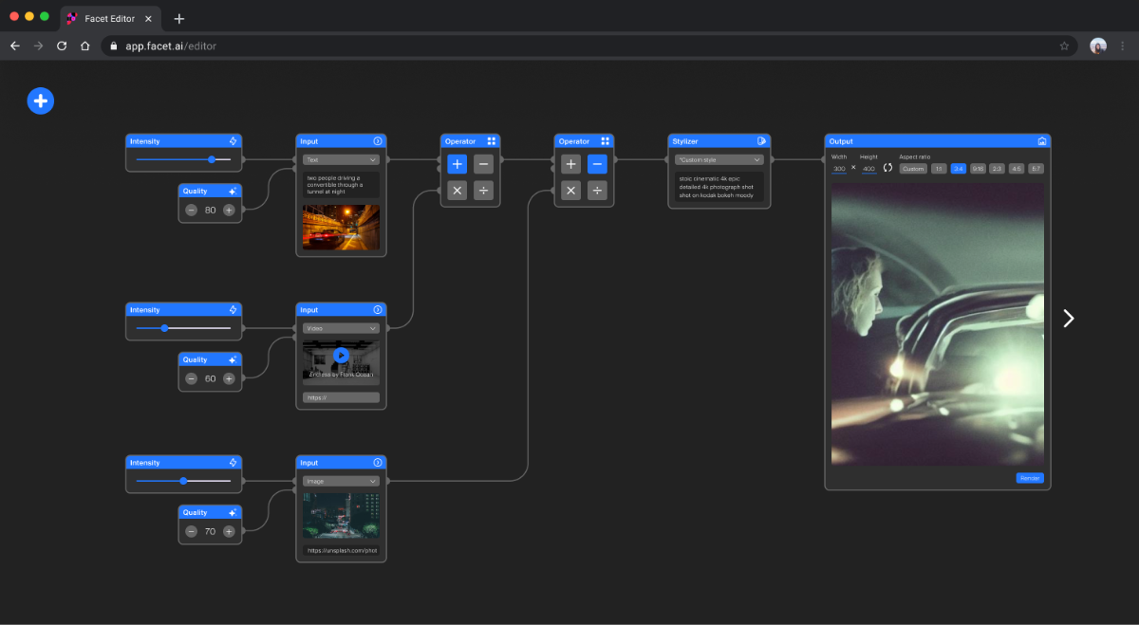Switch to the Facet Editor browser tab
The height and width of the screenshot is (625, 1139).
[x=109, y=19]
